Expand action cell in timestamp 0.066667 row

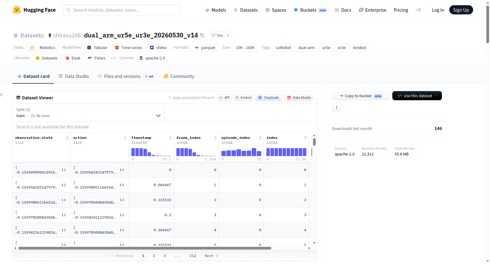pyautogui.click(x=122, y=185)
